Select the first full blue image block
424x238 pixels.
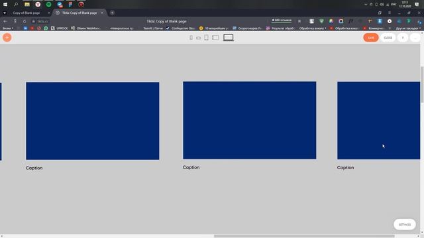point(93,121)
